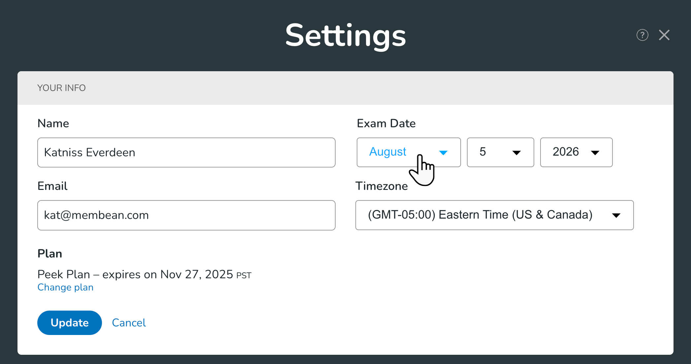Click the help question mark icon
This screenshot has height=364, width=691.
pos(642,35)
